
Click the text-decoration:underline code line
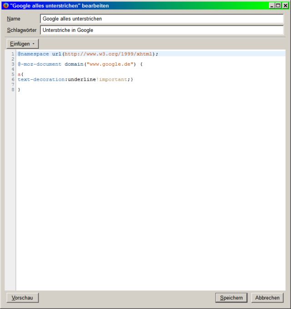coord(75,80)
